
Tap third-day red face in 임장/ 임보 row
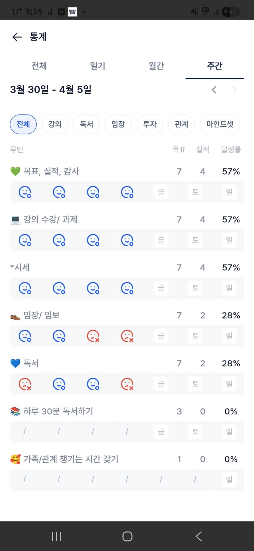click(x=93, y=336)
